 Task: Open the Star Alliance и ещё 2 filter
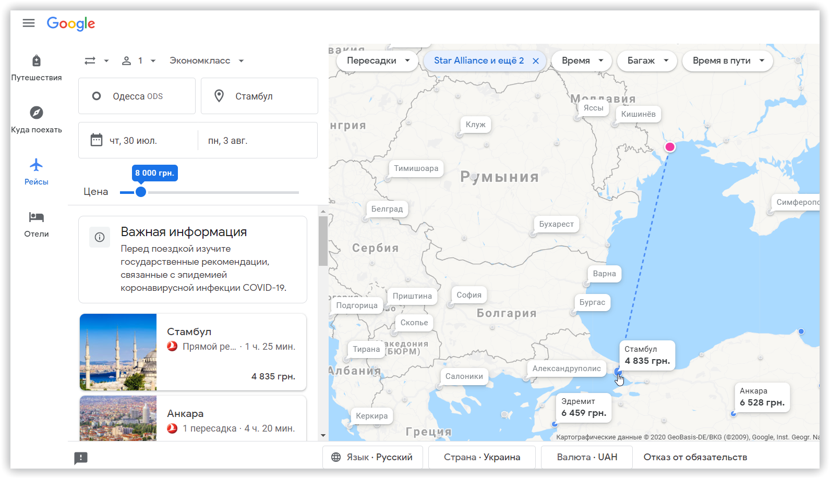click(x=479, y=60)
